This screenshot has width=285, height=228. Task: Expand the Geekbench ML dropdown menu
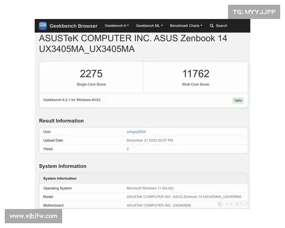[x=149, y=26]
